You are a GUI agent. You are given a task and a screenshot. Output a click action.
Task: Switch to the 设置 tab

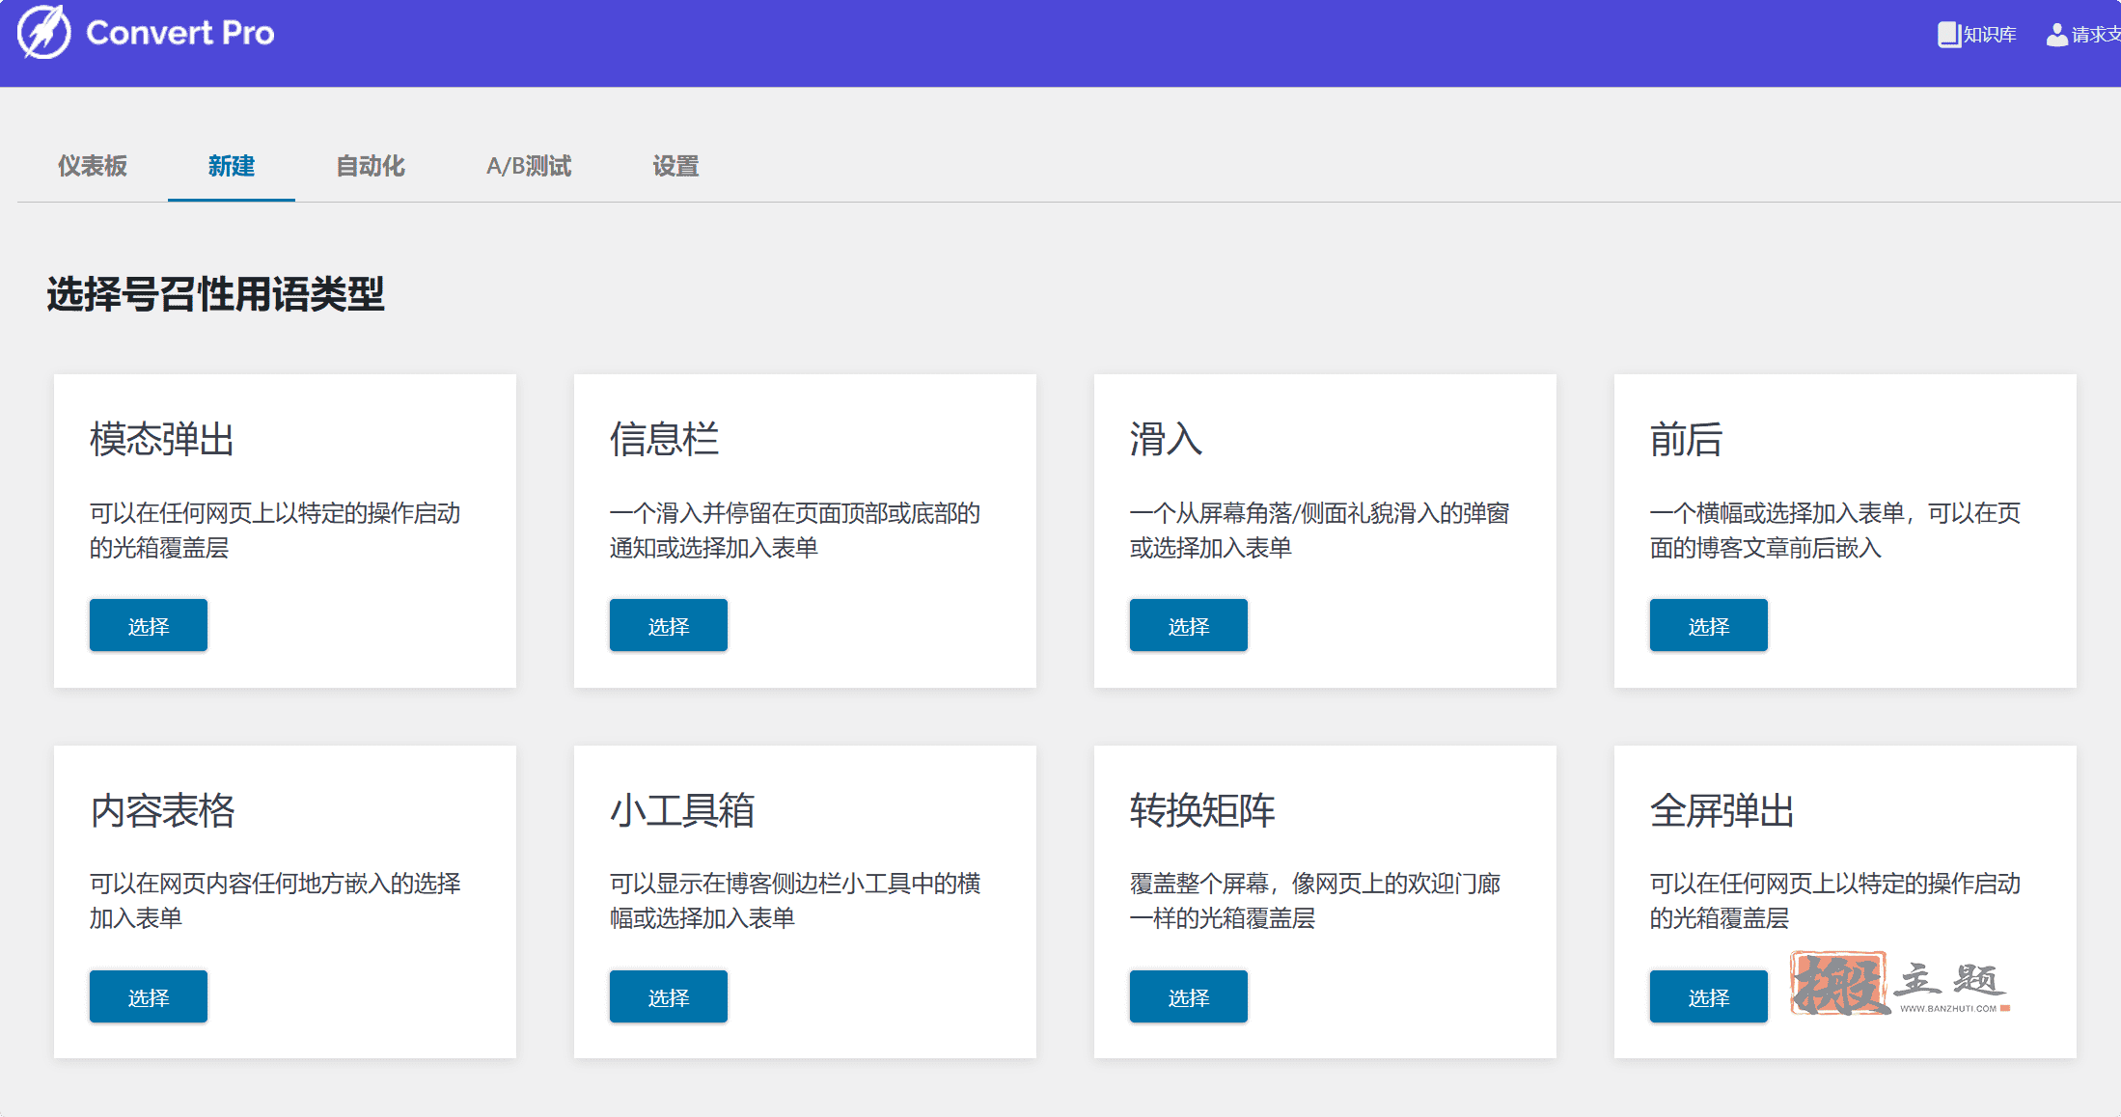(x=675, y=166)
